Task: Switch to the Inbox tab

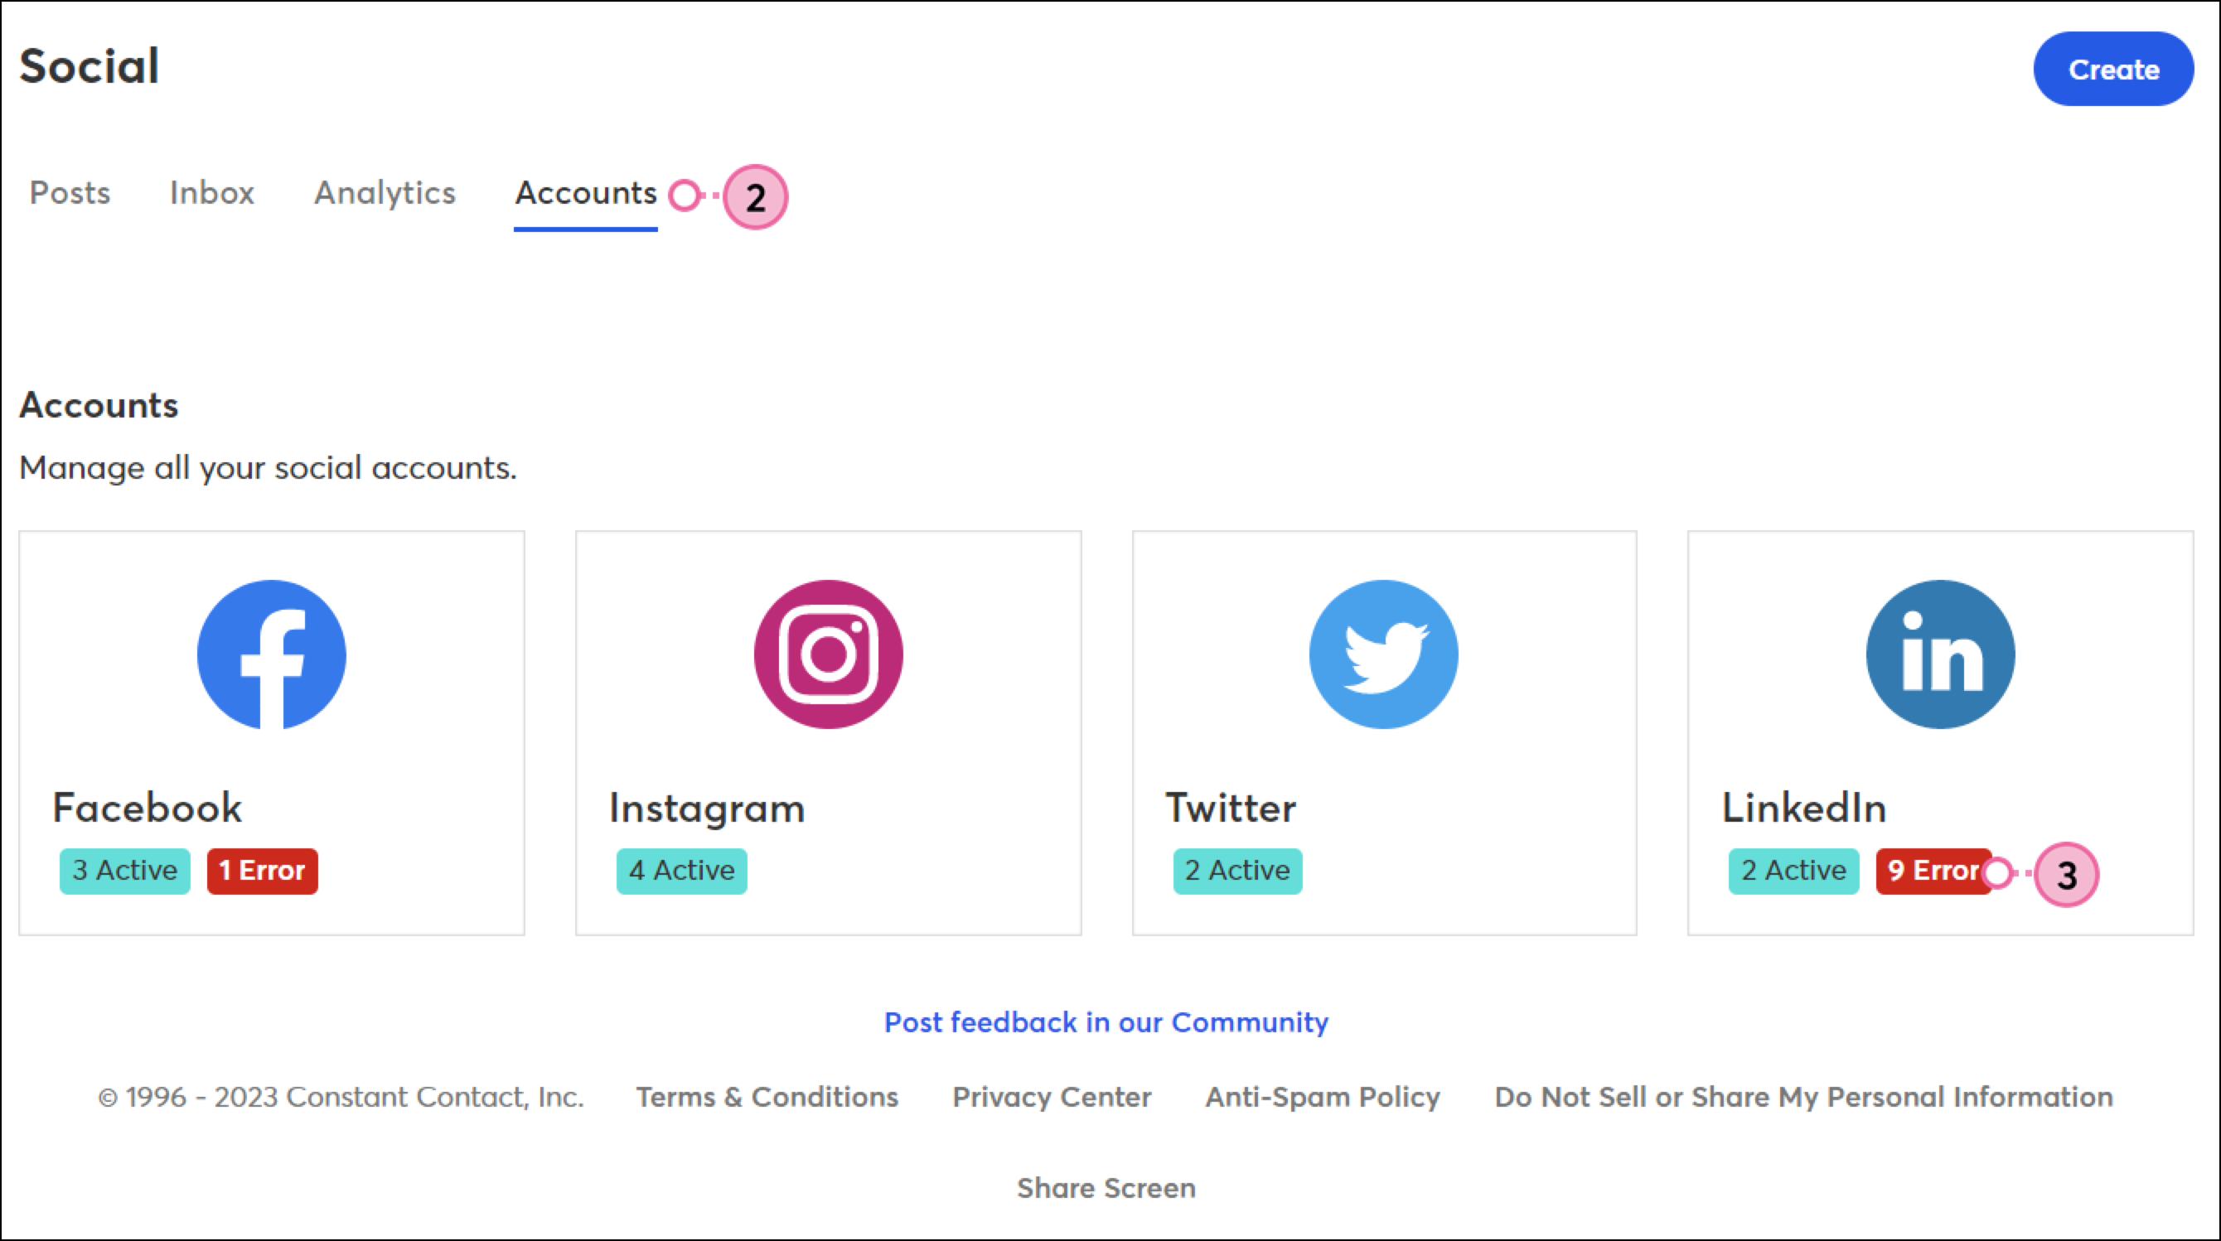Action: [x=212, y=192]
